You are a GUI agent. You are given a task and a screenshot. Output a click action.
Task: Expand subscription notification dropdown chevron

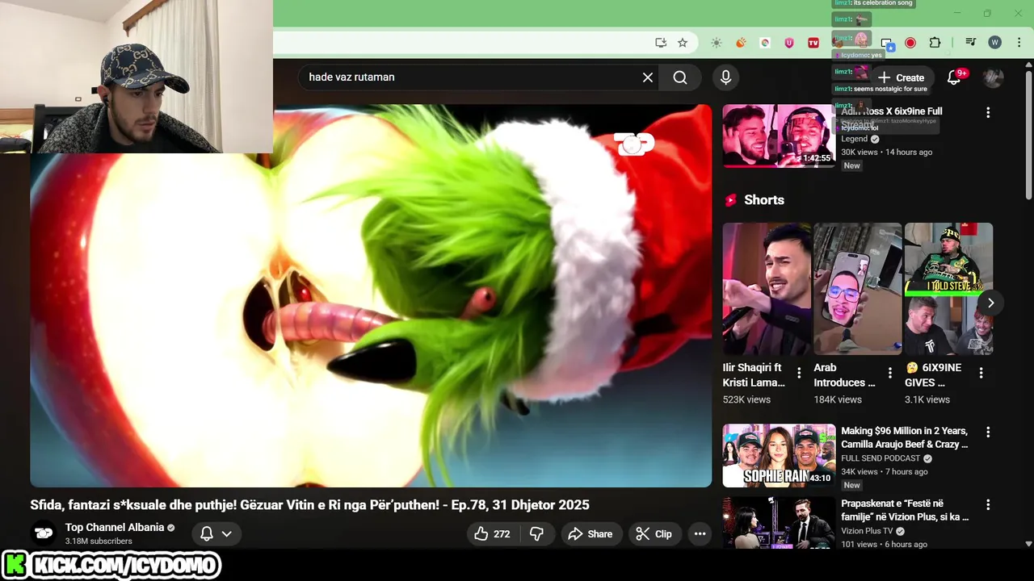[227, 534]
